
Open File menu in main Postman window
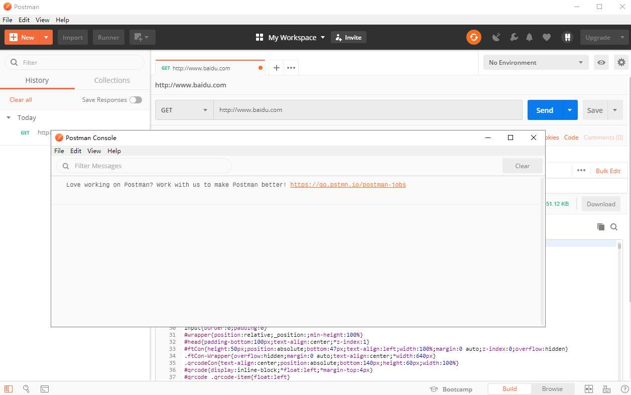(8, 20)
